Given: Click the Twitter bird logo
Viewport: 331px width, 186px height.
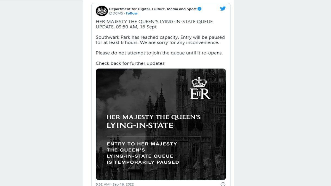Looking at the screenshot, I should [x=223, y=8].
